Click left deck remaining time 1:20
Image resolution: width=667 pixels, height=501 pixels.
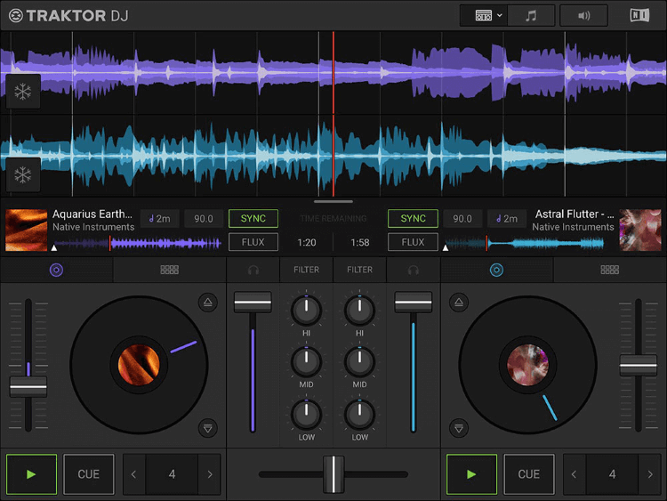pos(307,243)
